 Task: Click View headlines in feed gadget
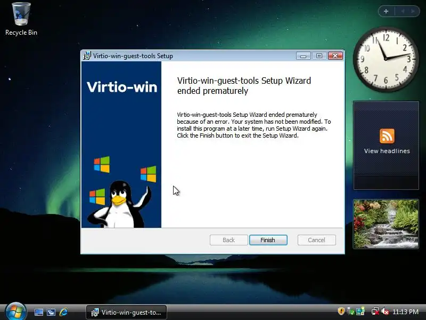pyautogui.click(x=387, y=151)
